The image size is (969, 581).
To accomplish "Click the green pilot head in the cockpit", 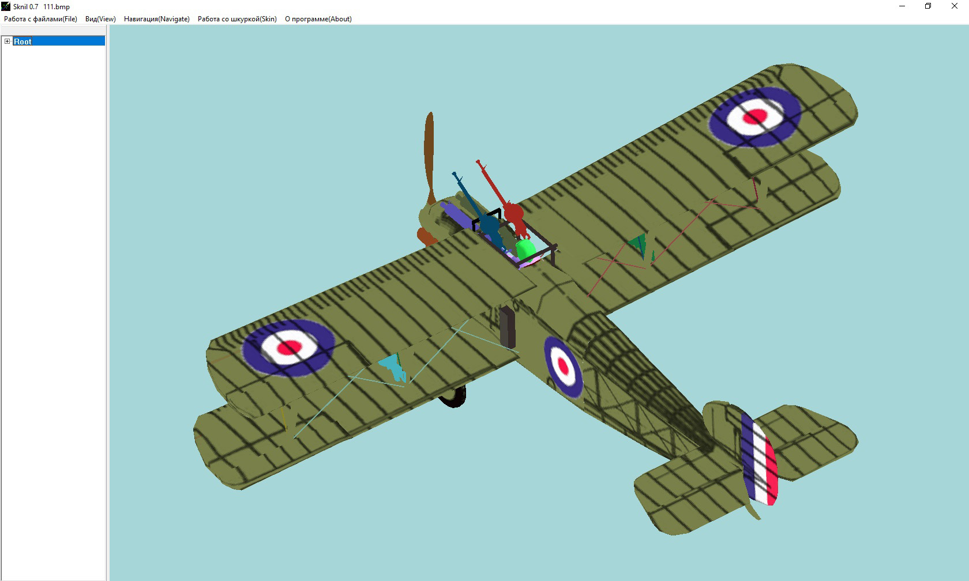I will coord(525,250).
